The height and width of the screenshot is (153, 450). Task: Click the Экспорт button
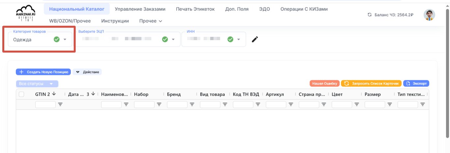click(x=416, y=84)
